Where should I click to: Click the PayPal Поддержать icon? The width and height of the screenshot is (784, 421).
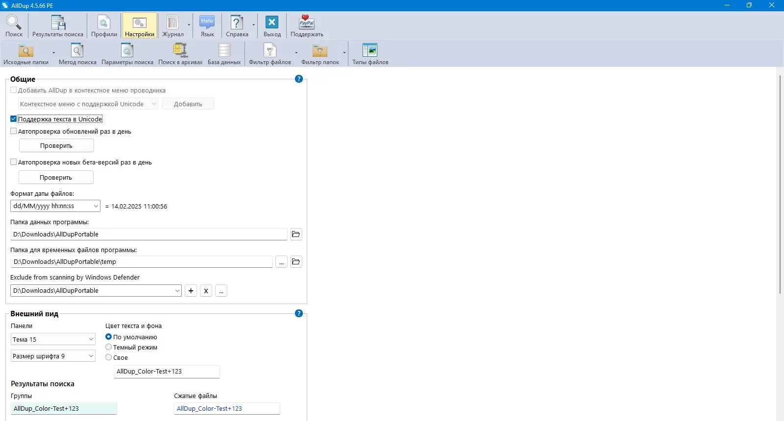(x=307, y=26)
